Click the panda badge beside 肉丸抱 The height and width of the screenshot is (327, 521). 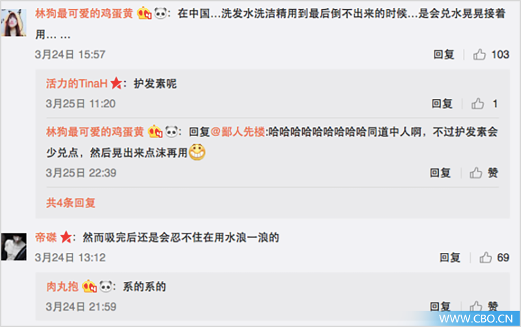(106, 286)
